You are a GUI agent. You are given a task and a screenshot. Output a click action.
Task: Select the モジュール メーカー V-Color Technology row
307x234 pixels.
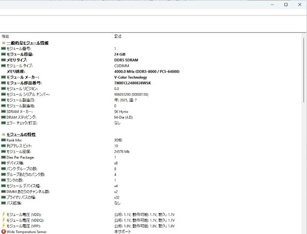151,77
